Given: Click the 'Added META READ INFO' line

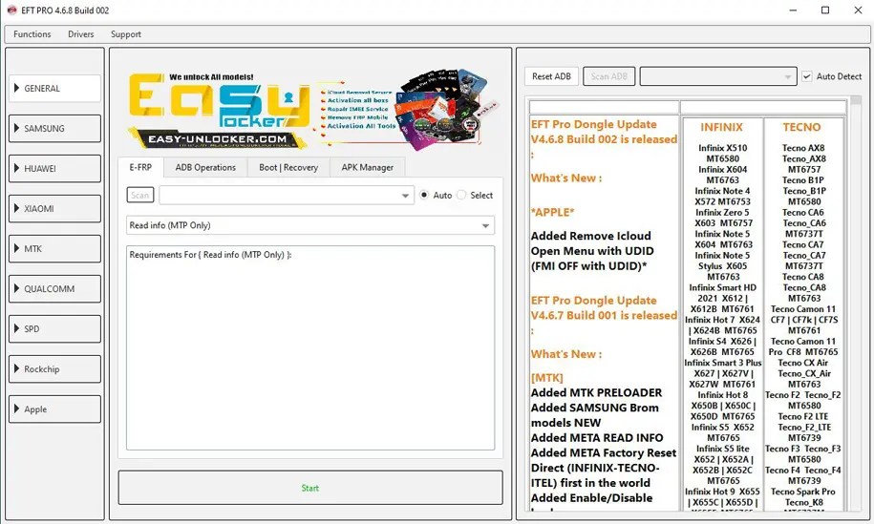Looking at the screenshot, I should [x=597, y=438].
